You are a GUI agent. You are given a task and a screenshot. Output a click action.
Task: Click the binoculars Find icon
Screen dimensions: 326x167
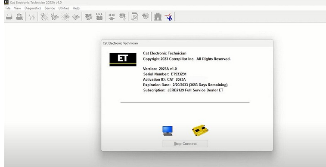pos(158,17)
